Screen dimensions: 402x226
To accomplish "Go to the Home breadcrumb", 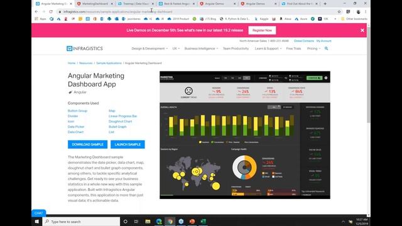I will point(72,63).
